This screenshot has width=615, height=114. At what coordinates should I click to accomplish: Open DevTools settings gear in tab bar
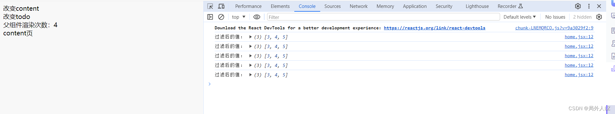pos(578,6)
